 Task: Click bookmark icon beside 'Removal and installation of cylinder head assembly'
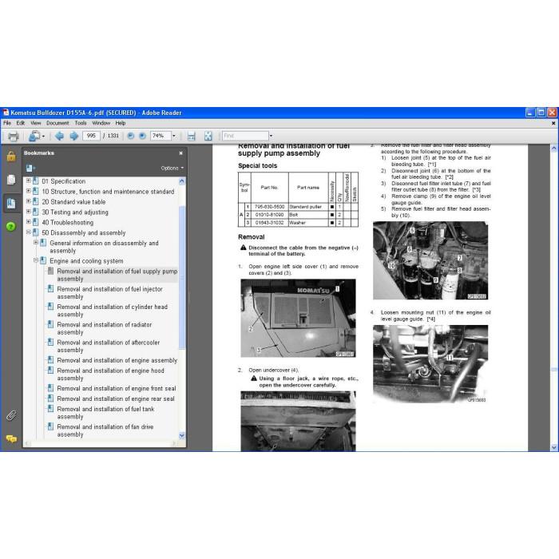click(x=50, y=307)
